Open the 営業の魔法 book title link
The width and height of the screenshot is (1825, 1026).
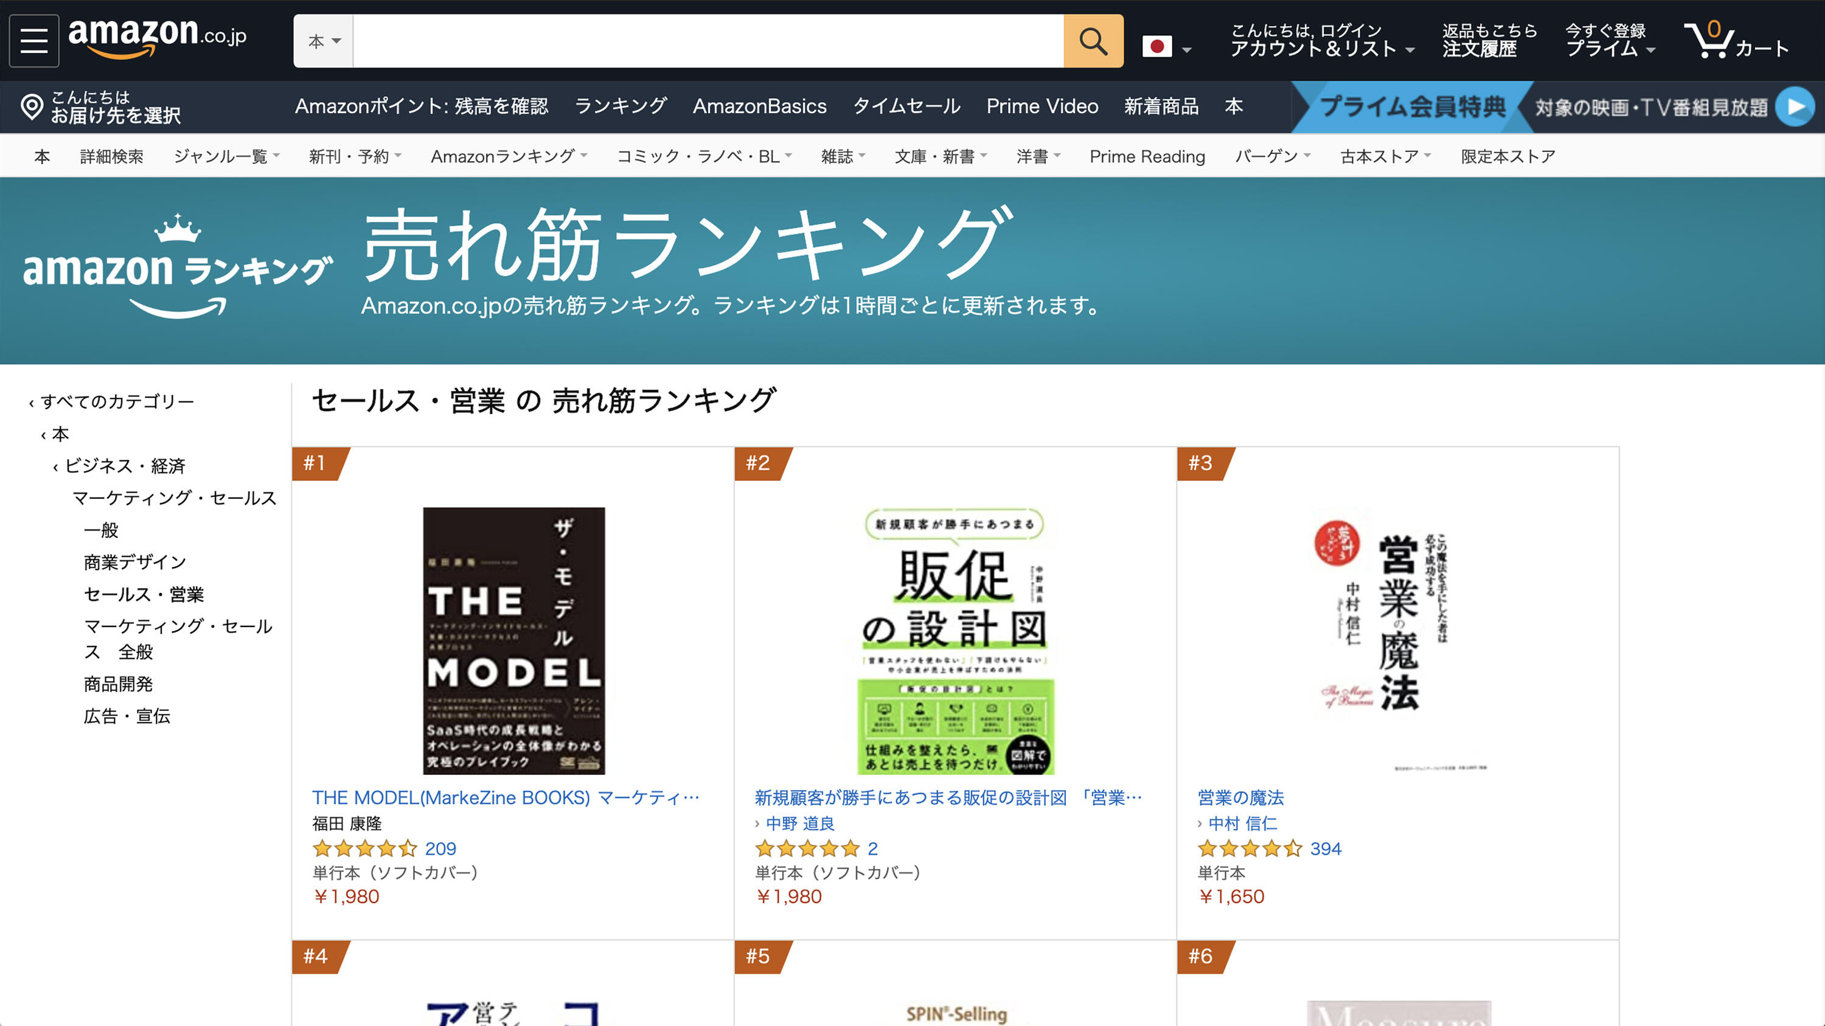tap(1240, 797)
